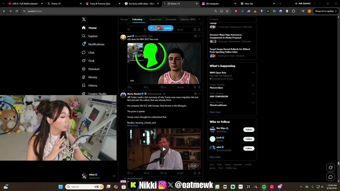Switch to the For you tab
Viewport: 340px width, 191px height.
(124, 19)
